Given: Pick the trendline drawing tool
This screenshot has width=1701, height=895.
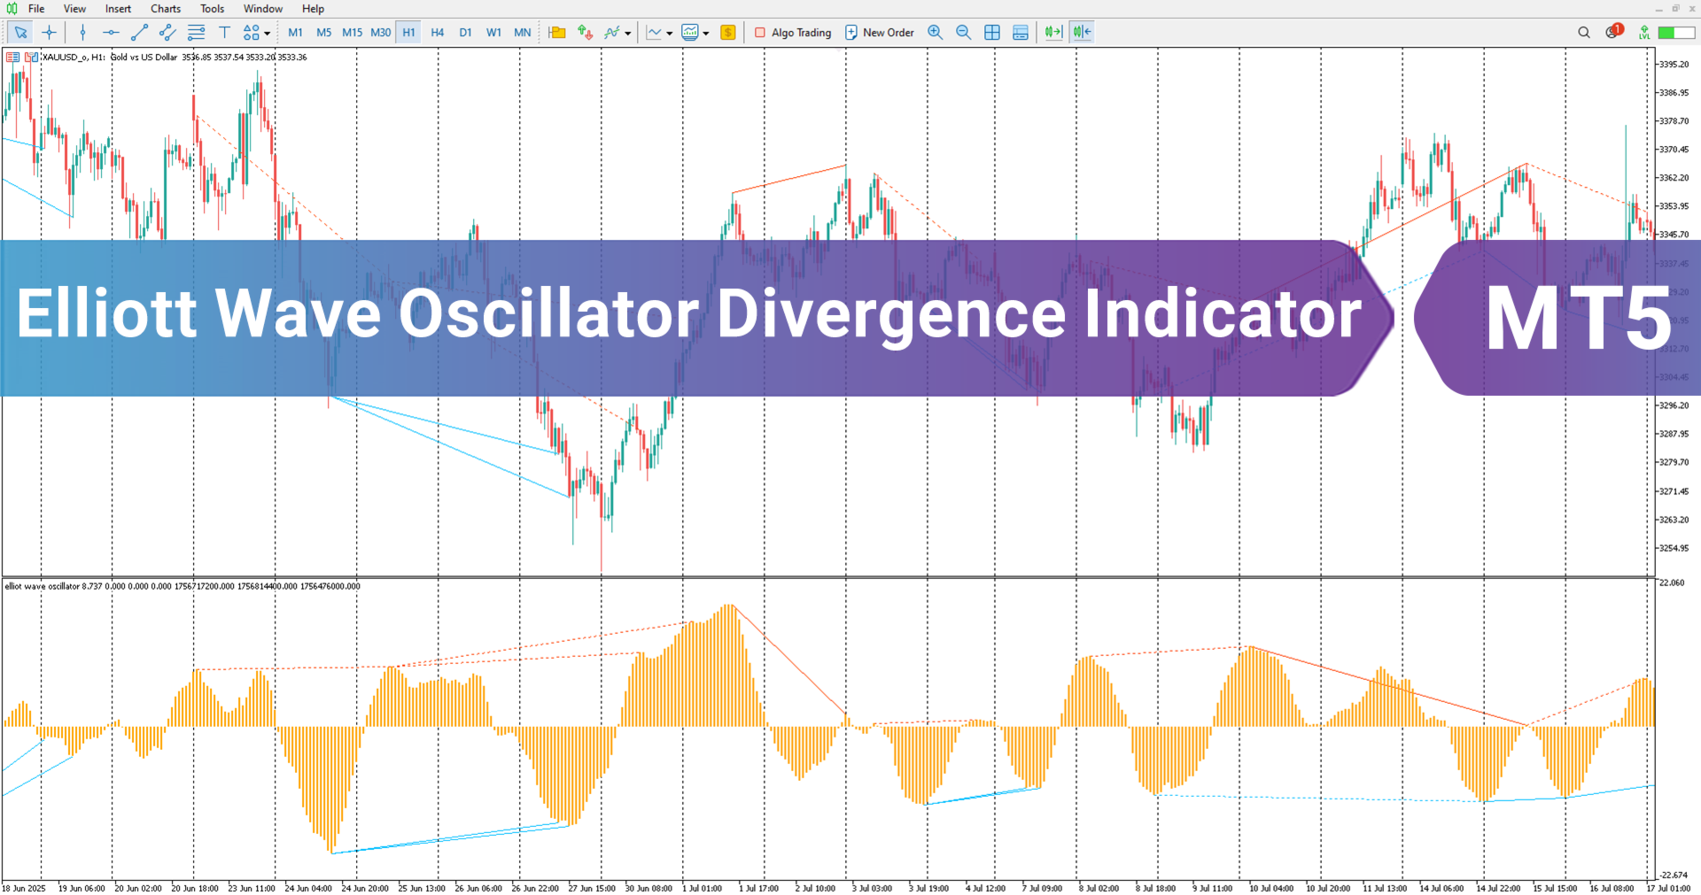Looking at the screenshot, I should [139, 33].
